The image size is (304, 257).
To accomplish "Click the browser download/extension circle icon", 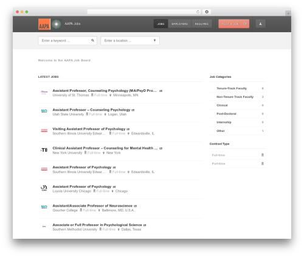I will tap(207, 12).
